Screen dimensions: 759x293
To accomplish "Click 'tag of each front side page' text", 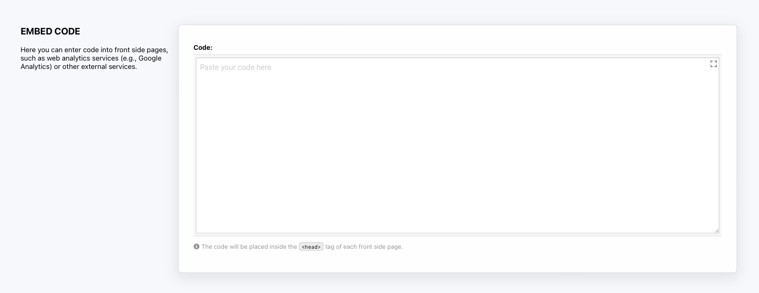I will tap(364, 247).
